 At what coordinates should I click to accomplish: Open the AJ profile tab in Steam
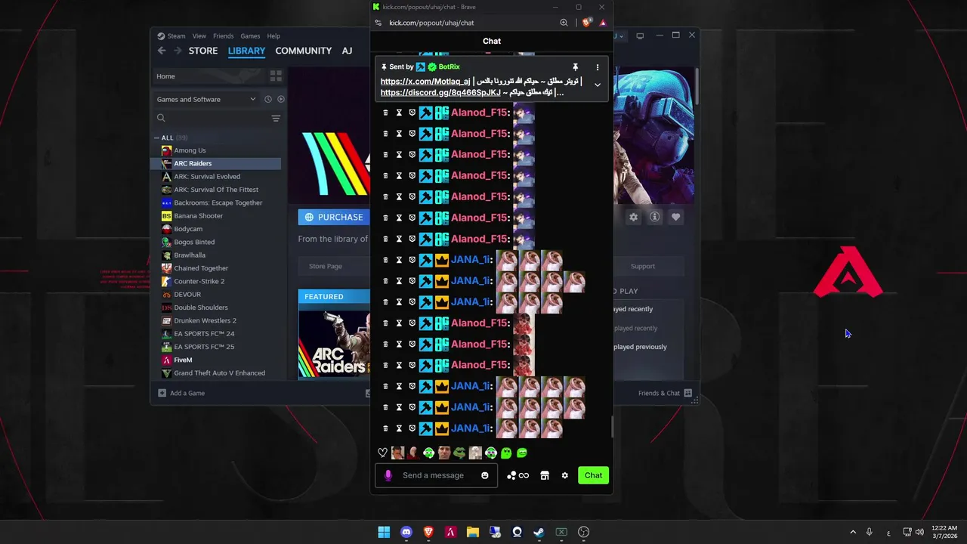point(347,51)
